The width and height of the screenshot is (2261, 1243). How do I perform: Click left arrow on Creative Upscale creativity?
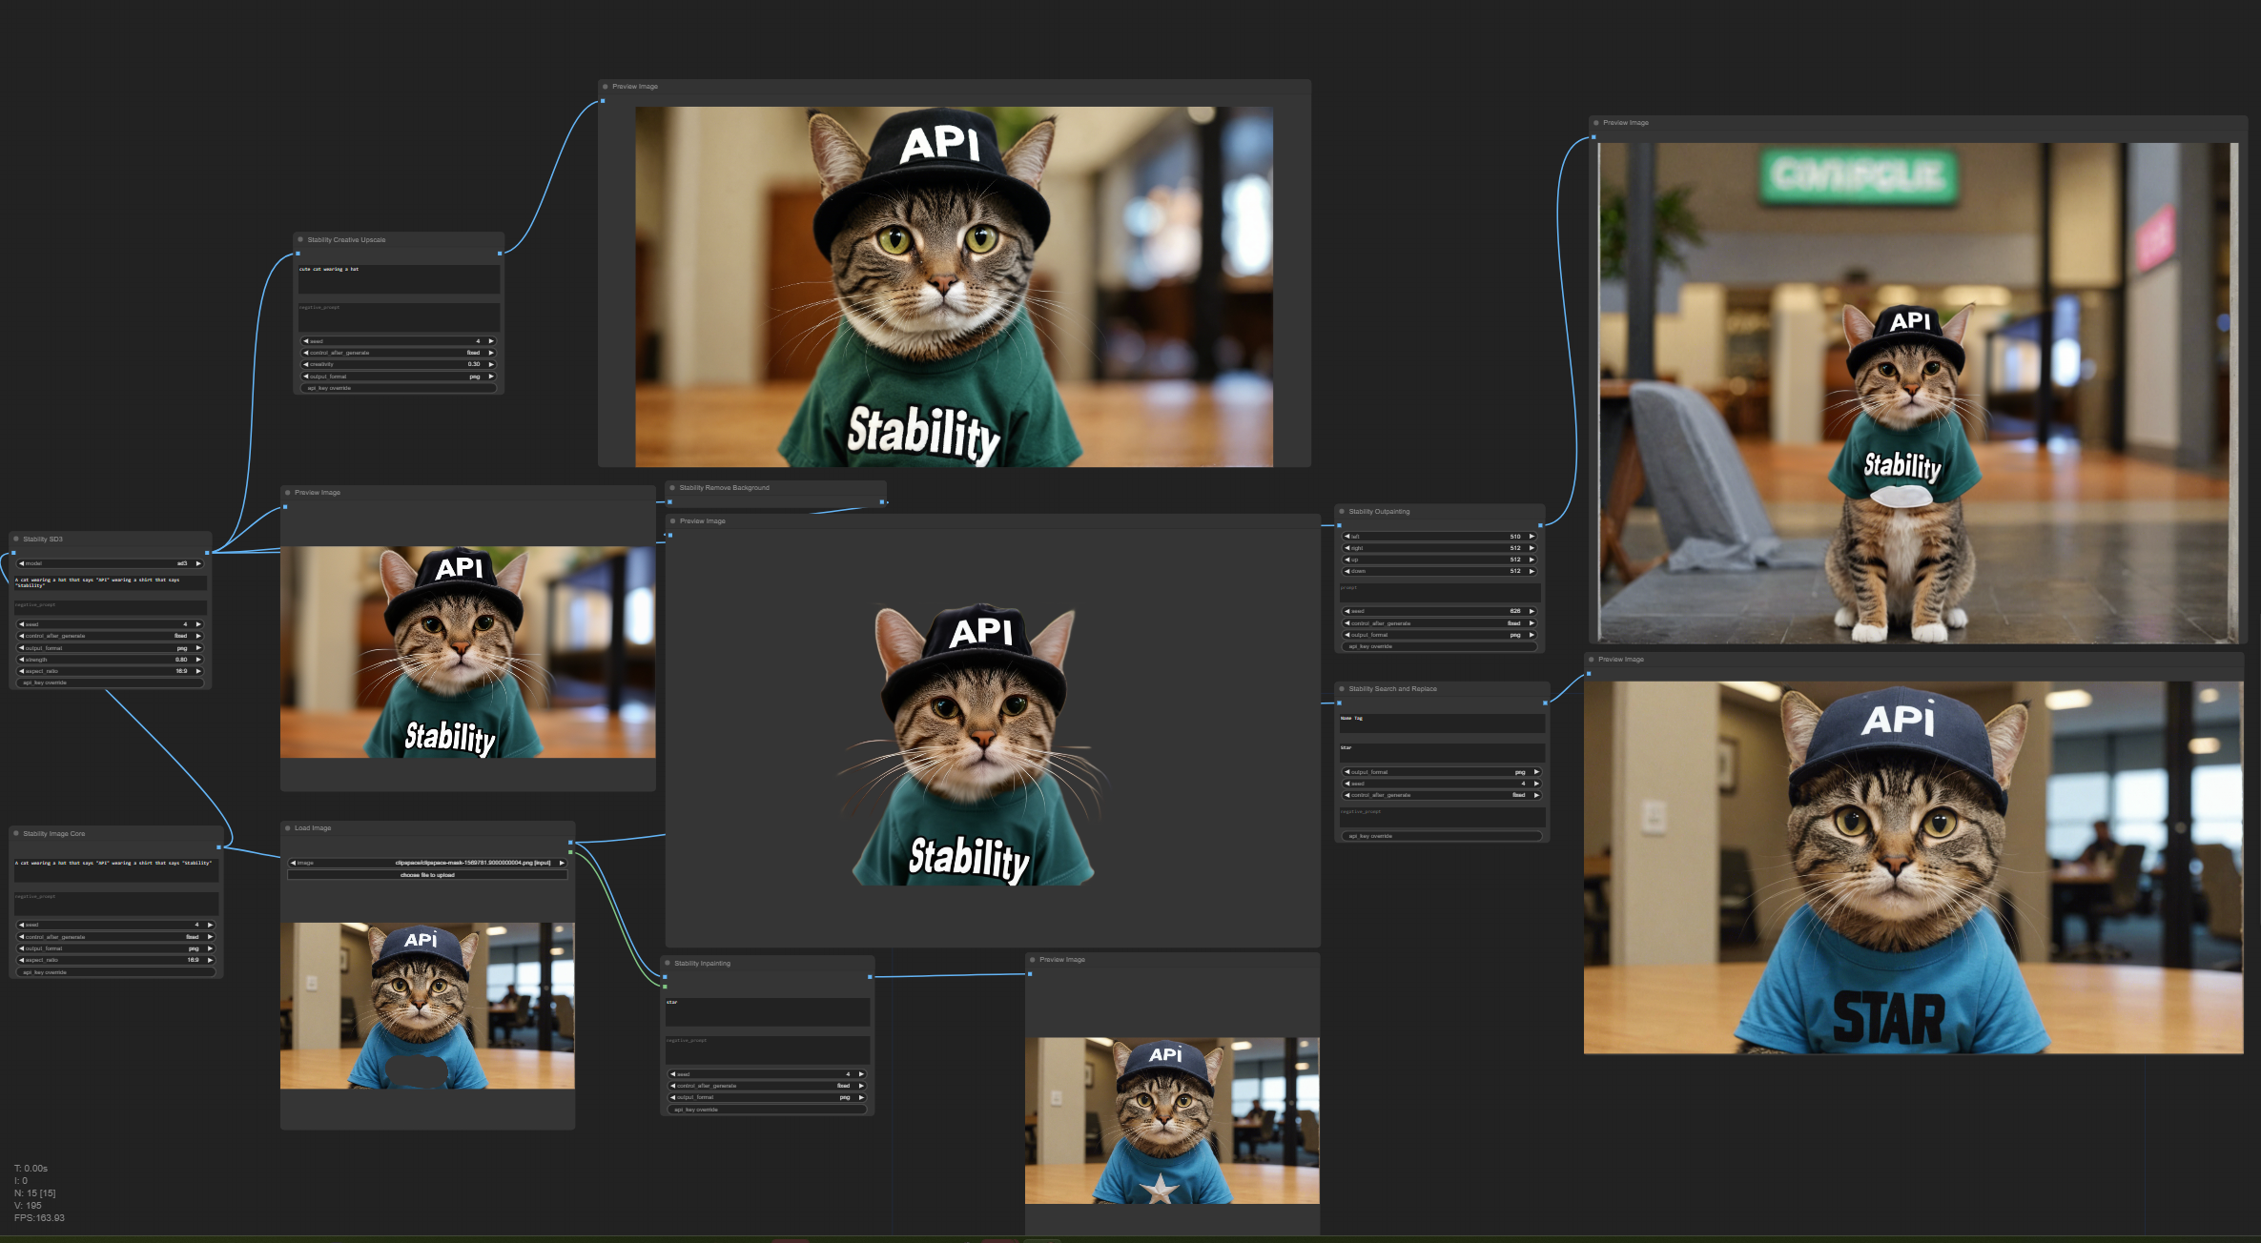click(x=306, y=364)
